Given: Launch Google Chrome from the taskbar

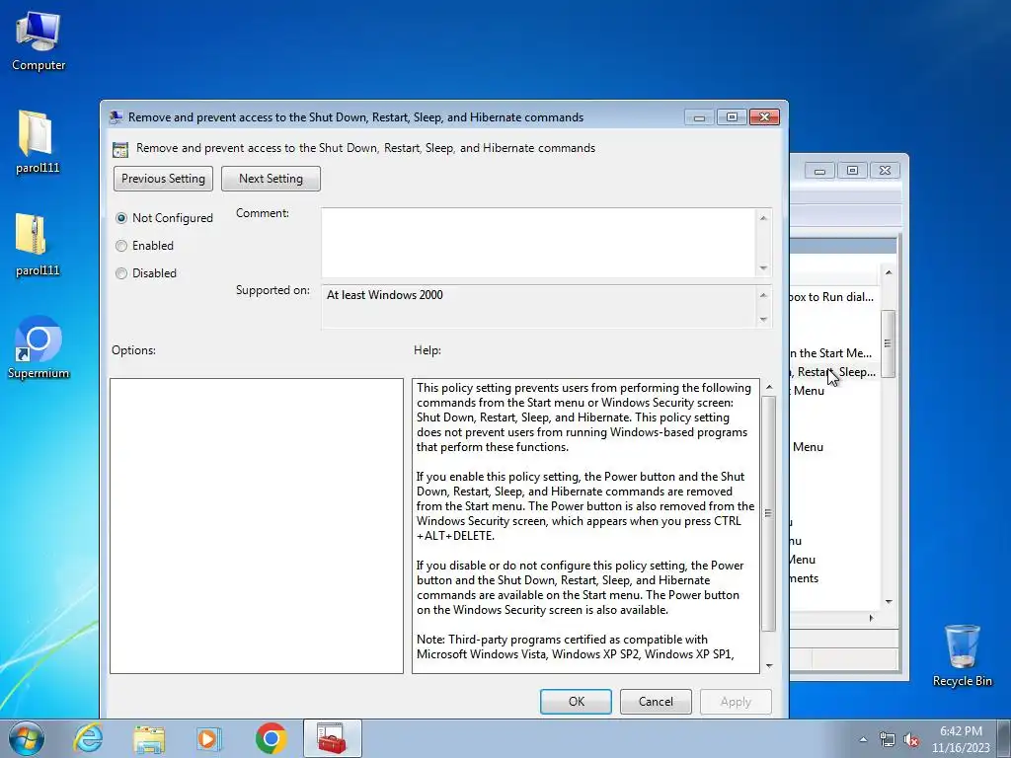Looking at the screenshot, I should pyautogui.click(x=271, y=738).
